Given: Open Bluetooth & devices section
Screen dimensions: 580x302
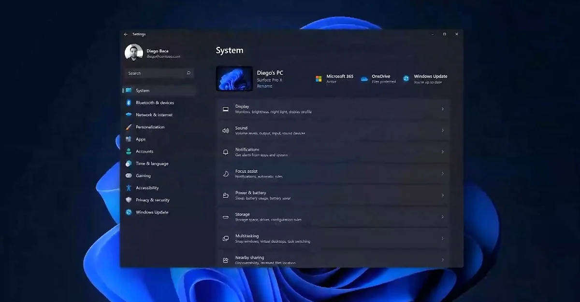Looking at the screenshot, I should (159, 103).
